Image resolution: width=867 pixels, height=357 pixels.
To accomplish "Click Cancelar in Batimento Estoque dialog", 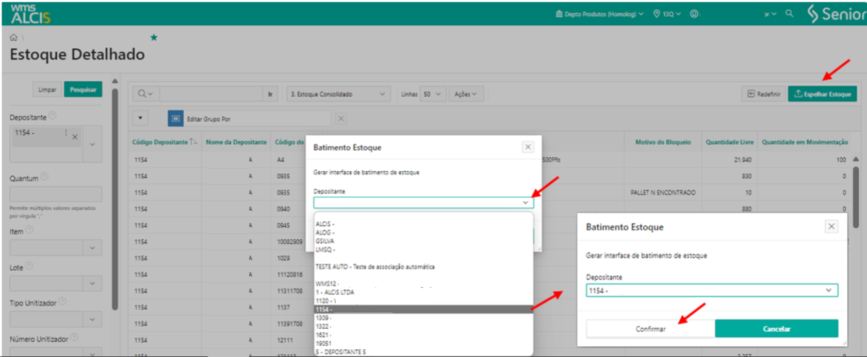I will (776, 329).
